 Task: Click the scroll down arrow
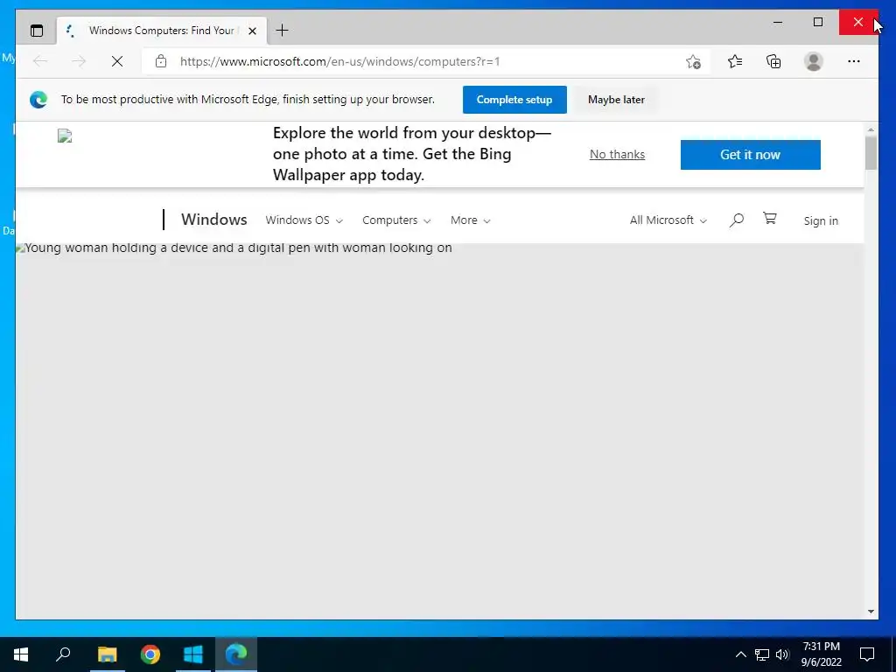[871, 612]
